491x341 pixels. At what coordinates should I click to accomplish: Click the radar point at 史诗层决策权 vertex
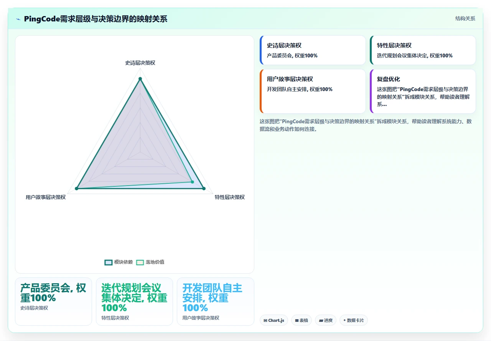pos(140,79)
